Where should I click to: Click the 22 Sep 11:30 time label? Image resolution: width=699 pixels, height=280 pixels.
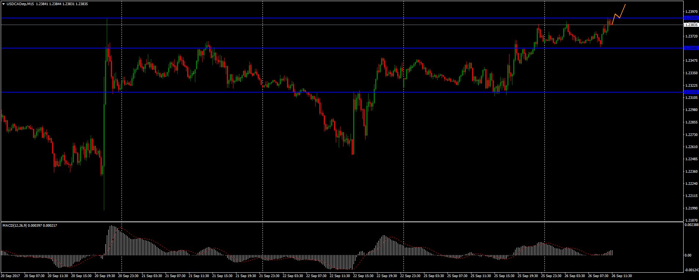[339, 276]
